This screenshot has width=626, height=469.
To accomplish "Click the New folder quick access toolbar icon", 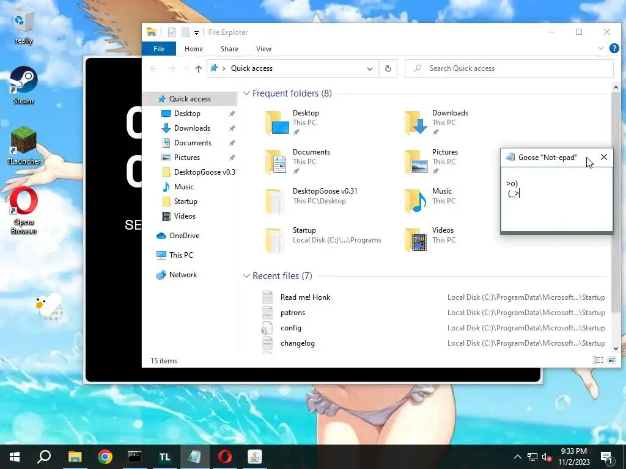I will (185, 32).
